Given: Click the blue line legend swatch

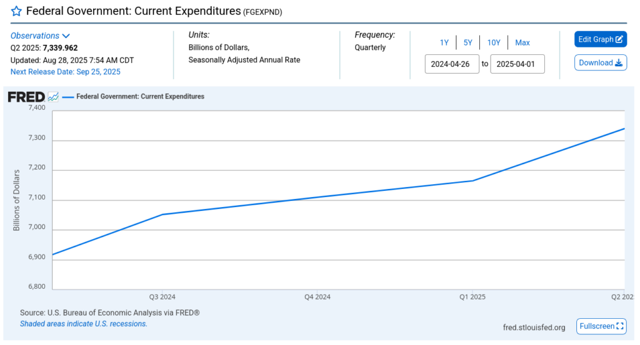Looking at the screenshot, I should [68, 97].
